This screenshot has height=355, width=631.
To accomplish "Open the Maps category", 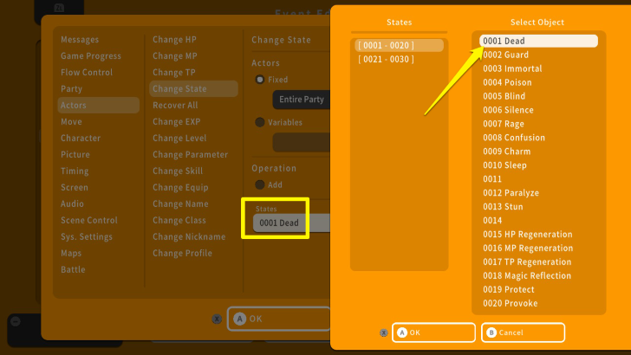I will click(x=71, y=254).
